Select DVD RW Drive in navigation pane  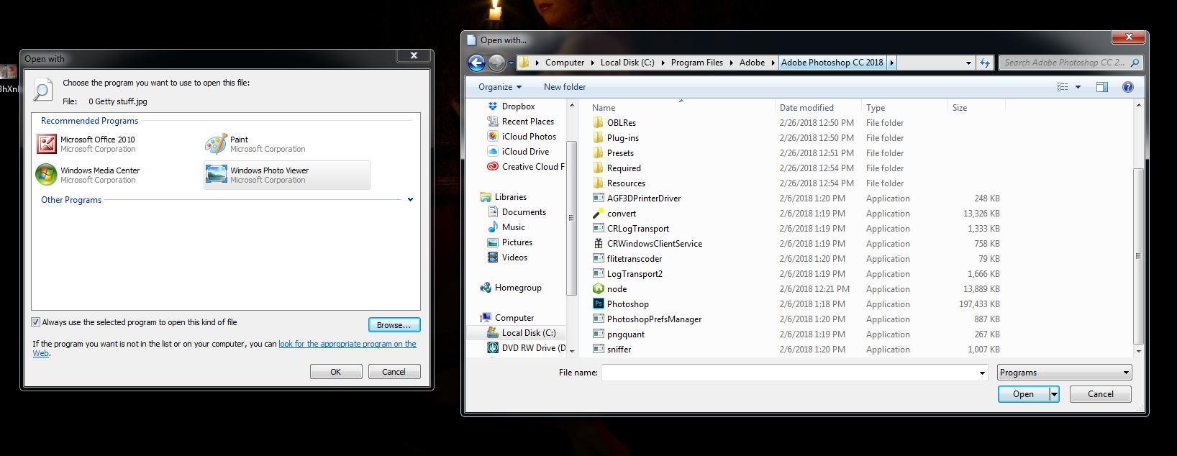pos(527,348)
